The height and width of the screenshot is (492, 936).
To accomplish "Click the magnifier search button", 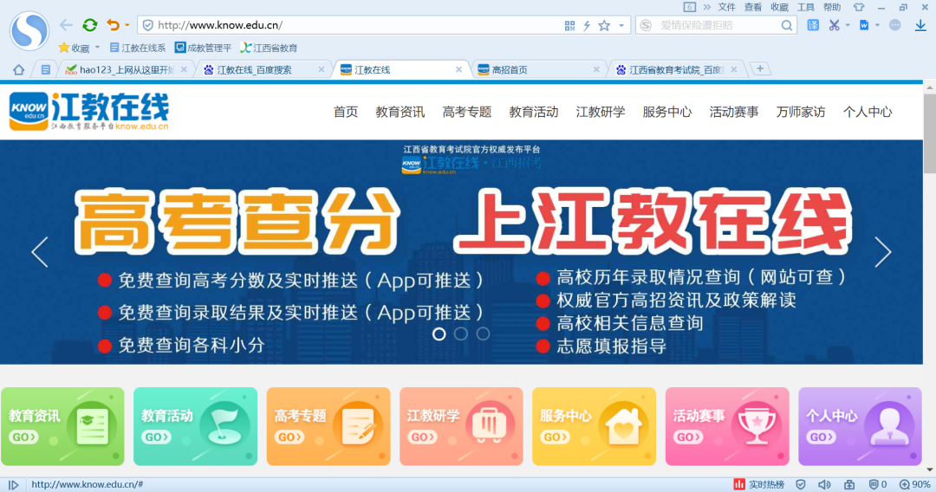I will click(x=787, y=25).
